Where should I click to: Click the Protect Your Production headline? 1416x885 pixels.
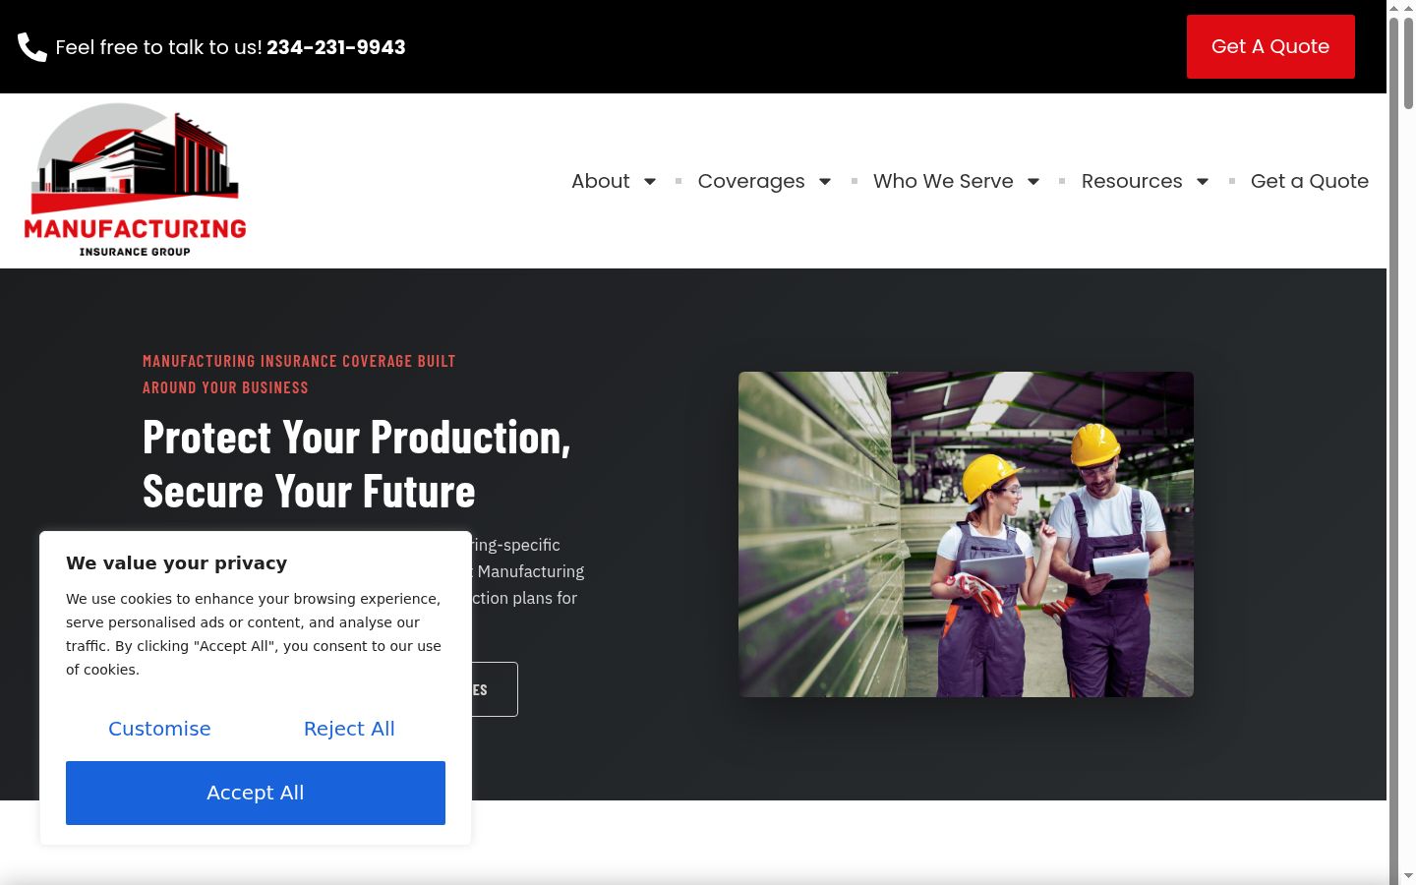click(357, 464)
